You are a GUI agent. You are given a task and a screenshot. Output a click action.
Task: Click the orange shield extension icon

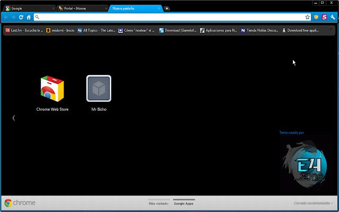pyautogui.click(x=316, y=17)
